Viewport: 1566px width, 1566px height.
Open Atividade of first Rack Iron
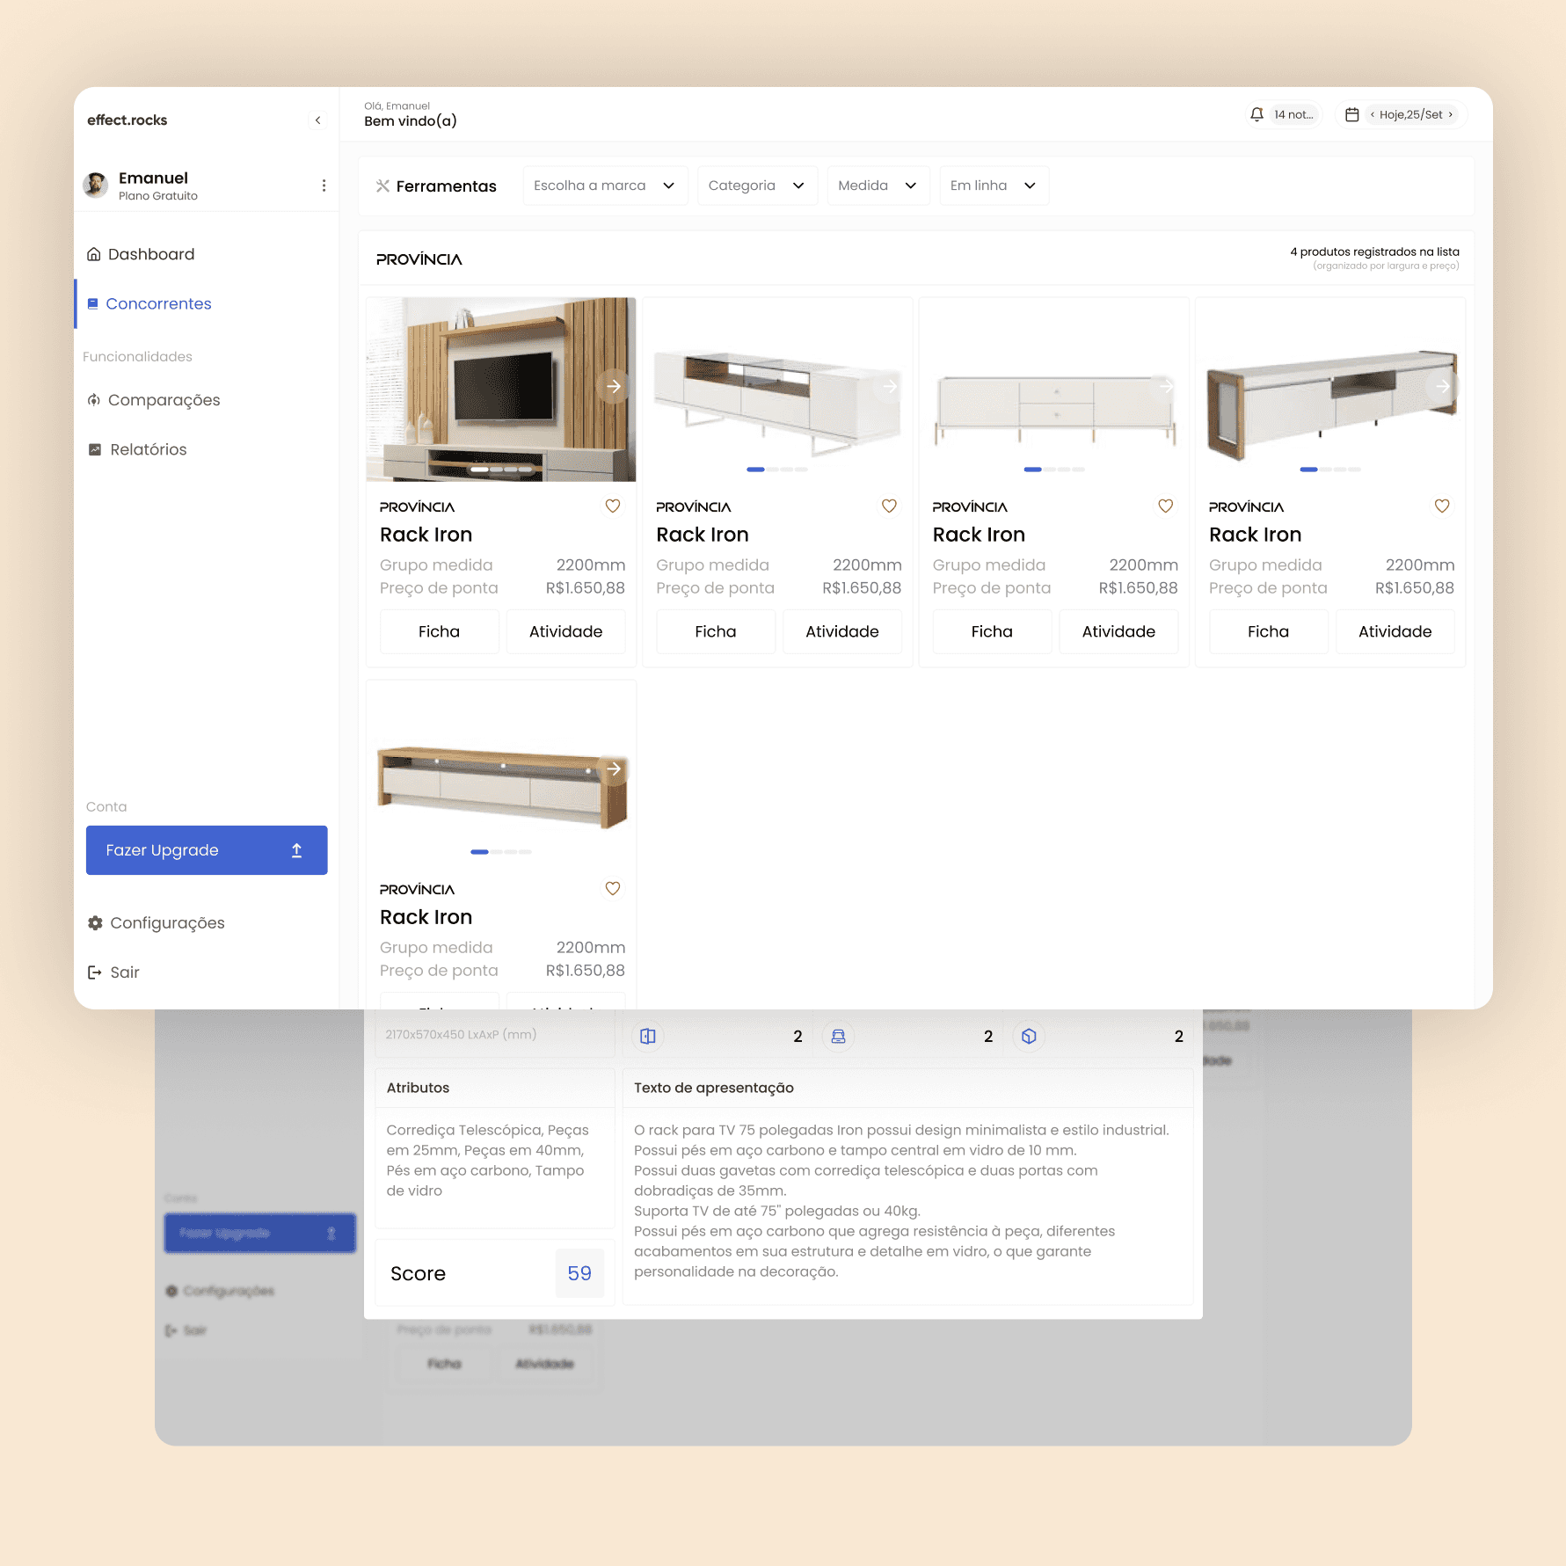[x=566, y=631]
